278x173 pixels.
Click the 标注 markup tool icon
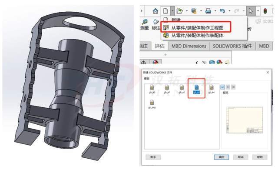156,24
